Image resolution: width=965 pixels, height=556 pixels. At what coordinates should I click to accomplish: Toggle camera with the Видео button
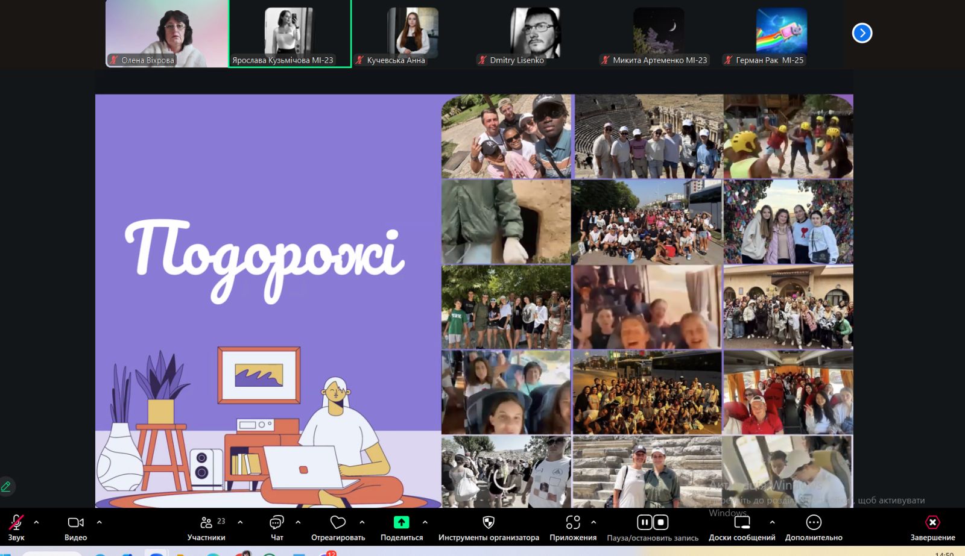coord(75,522)
